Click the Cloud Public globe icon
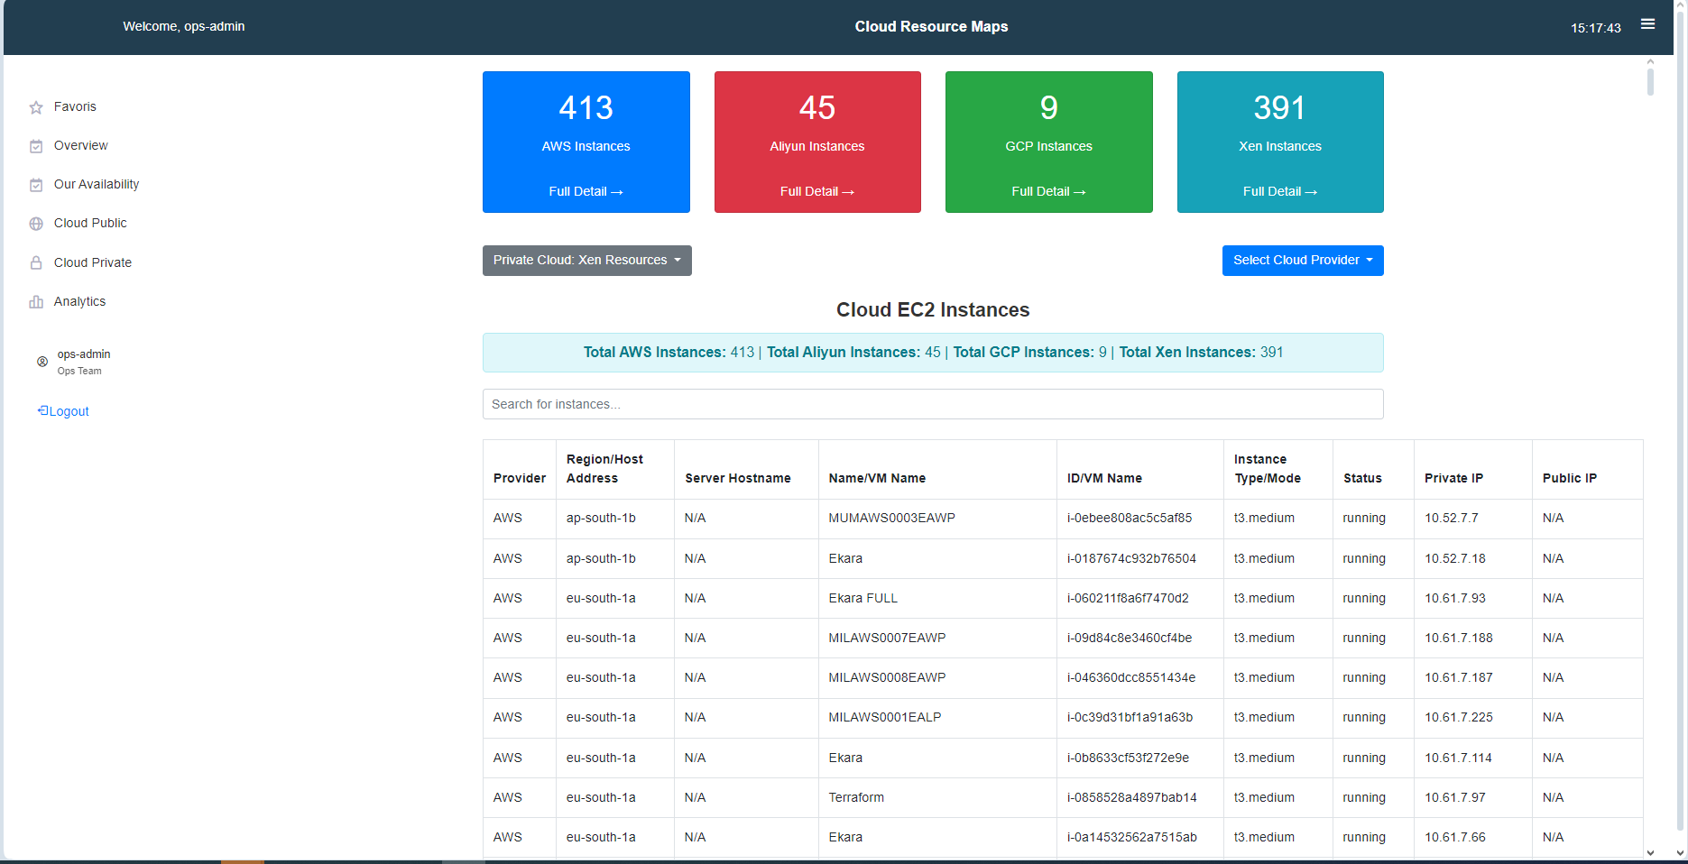This screenshot has width=1688, height=864. (36, 224)
